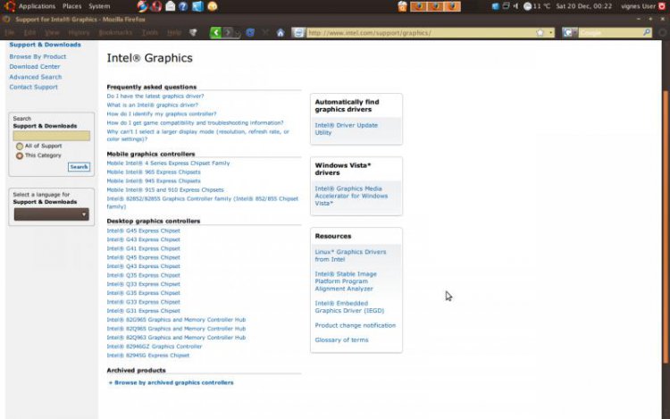
Task: Open Intel Embedded Graphics Driver (IEGD) link
Action: coord(349,307)
